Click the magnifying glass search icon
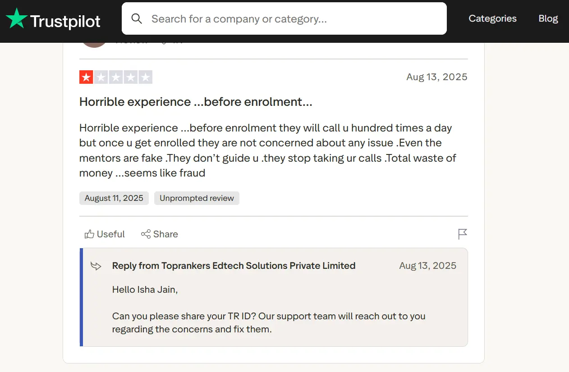 137,19
